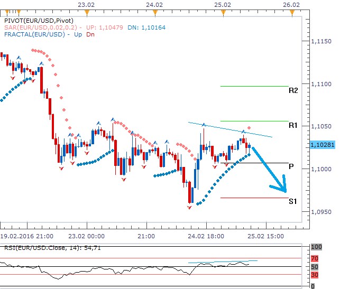Click the green R2 resistance line
340x289 pixels.
(254, 86)
